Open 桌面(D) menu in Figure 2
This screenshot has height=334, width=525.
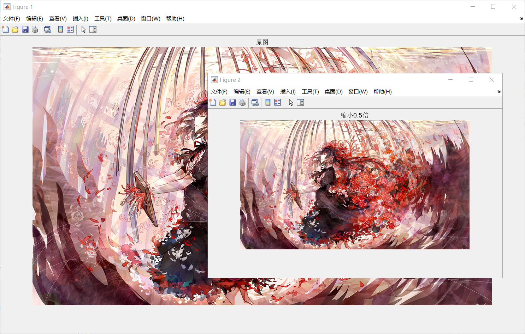click(x=334, y=92)
